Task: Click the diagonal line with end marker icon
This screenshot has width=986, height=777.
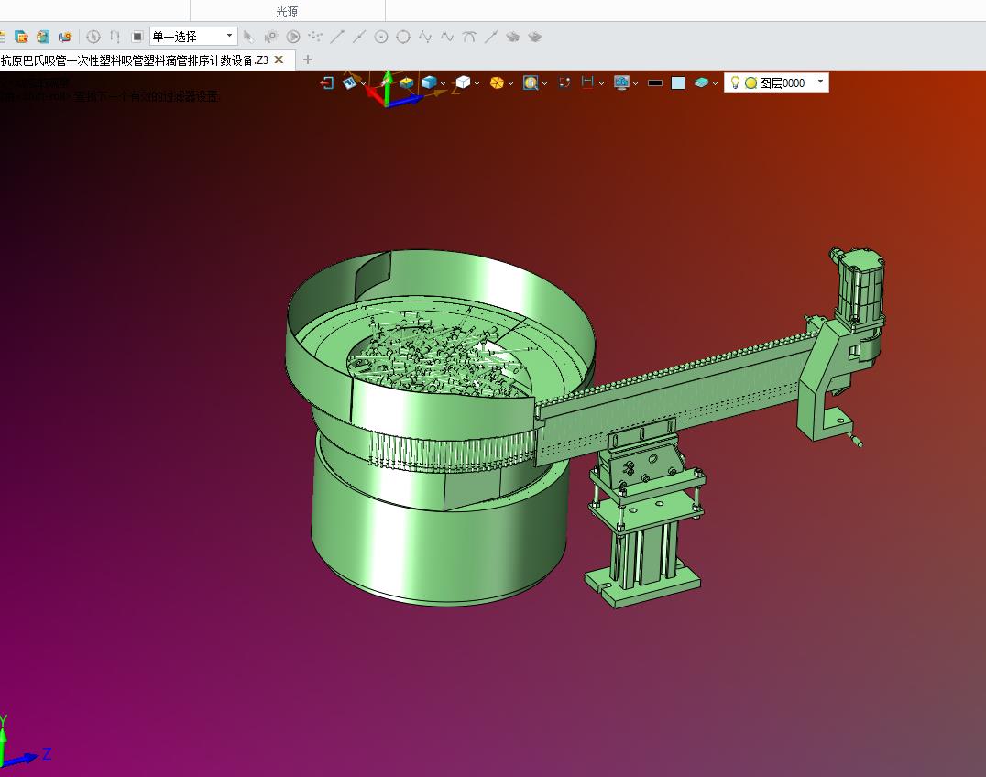Action: point(491,37)
